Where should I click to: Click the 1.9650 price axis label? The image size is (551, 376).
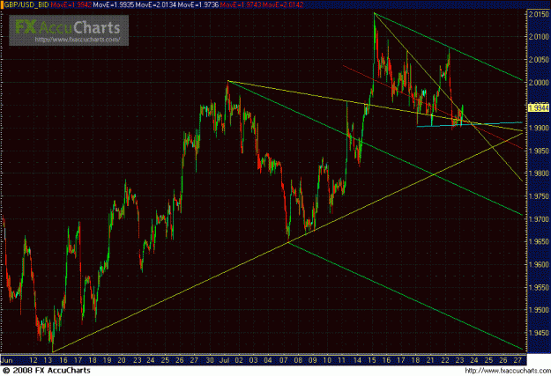pos(539,242)
